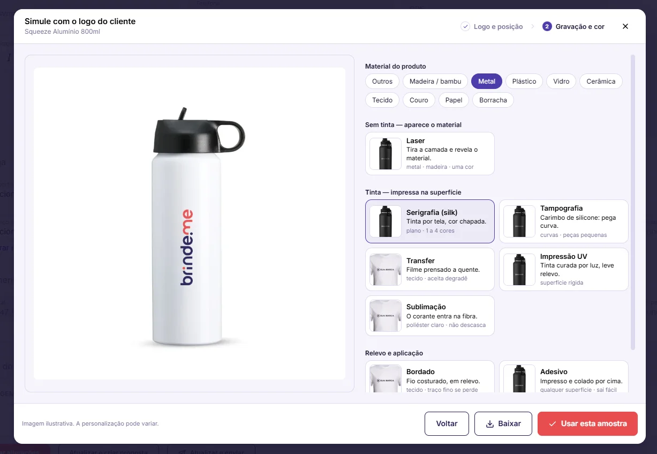
Task: Click 'superfície rígida' tag text
Action: point(562,282)
